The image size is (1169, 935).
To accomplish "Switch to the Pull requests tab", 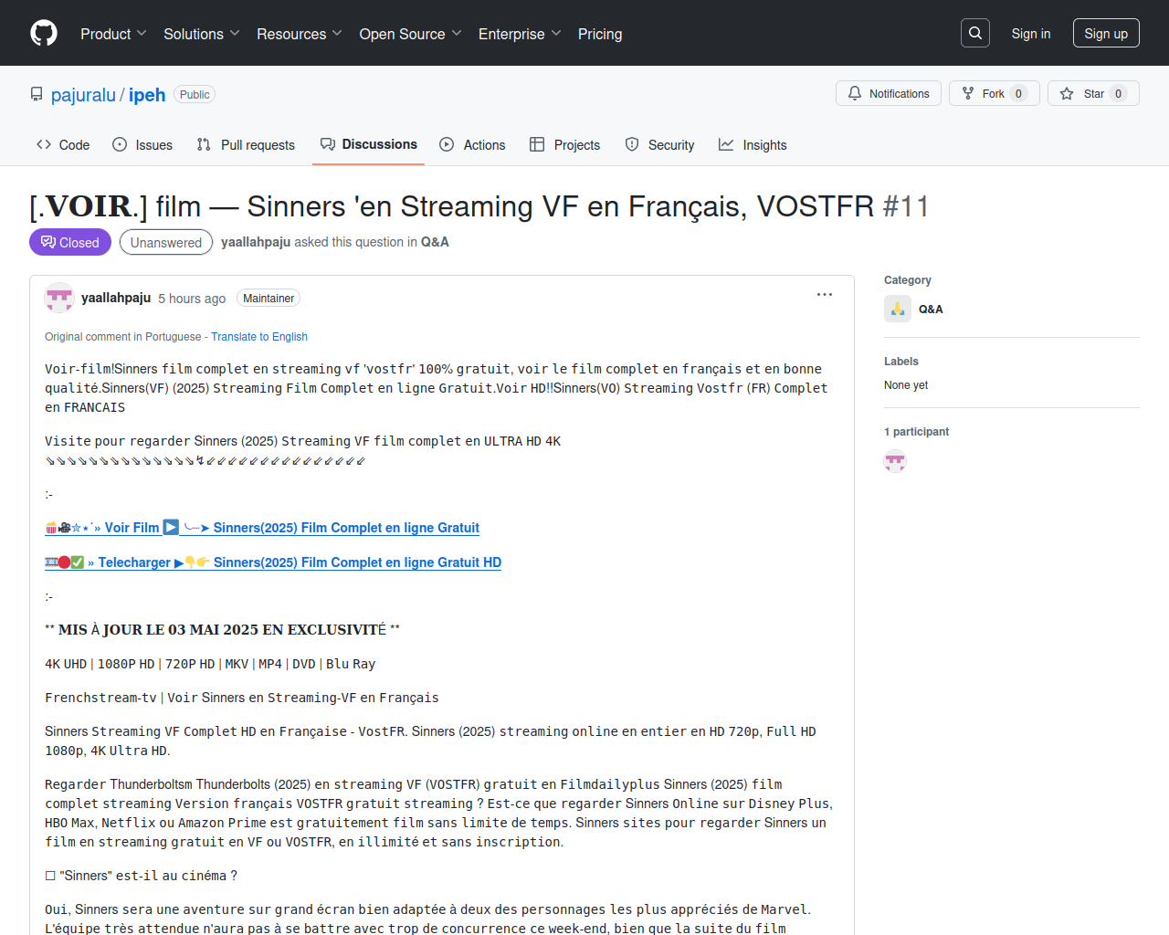I will click(x=246, y=144).
